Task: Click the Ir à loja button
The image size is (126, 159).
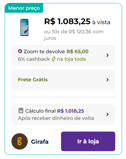Action: [88, 141]
